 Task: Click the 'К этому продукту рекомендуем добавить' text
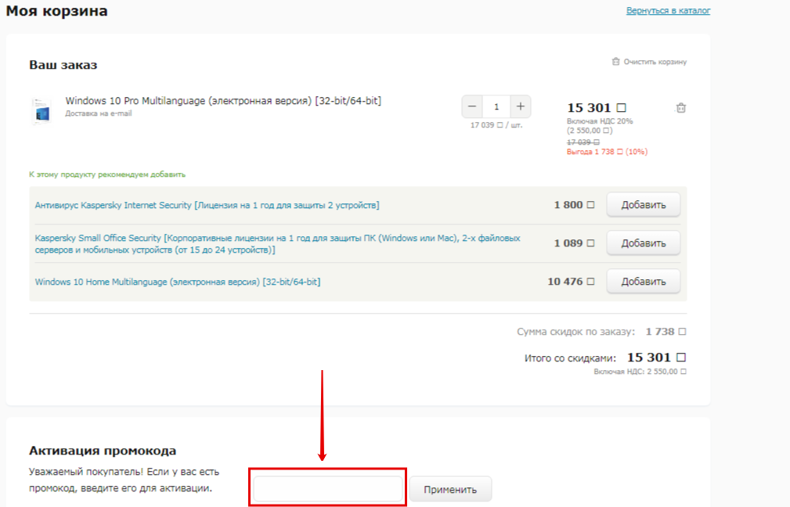[107, 174]
